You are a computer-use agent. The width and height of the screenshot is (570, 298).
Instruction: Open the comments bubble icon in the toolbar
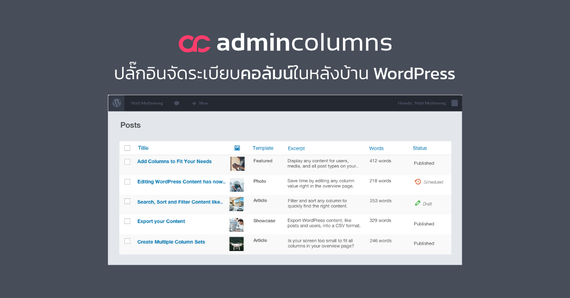click(x=176, y=103)
